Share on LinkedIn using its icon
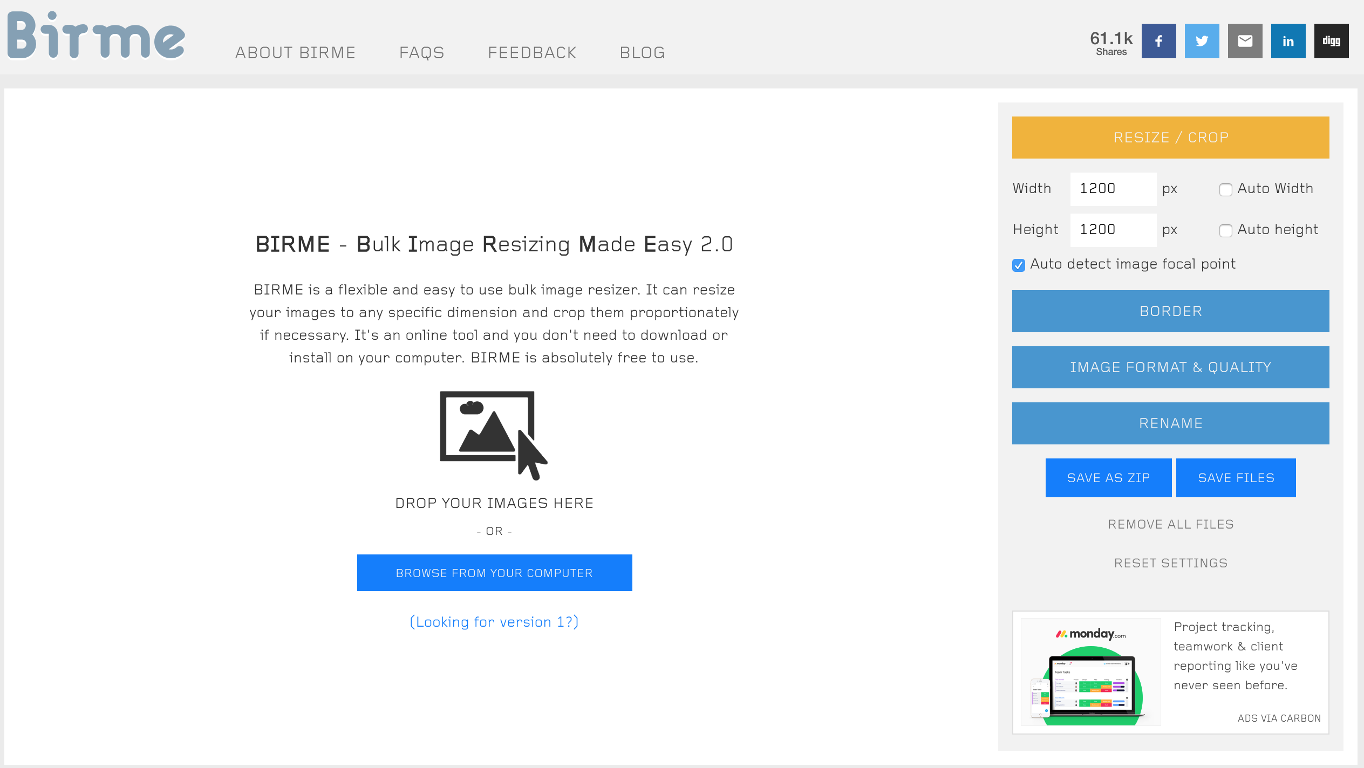 pyautogui.click(x=1288, y=41)
